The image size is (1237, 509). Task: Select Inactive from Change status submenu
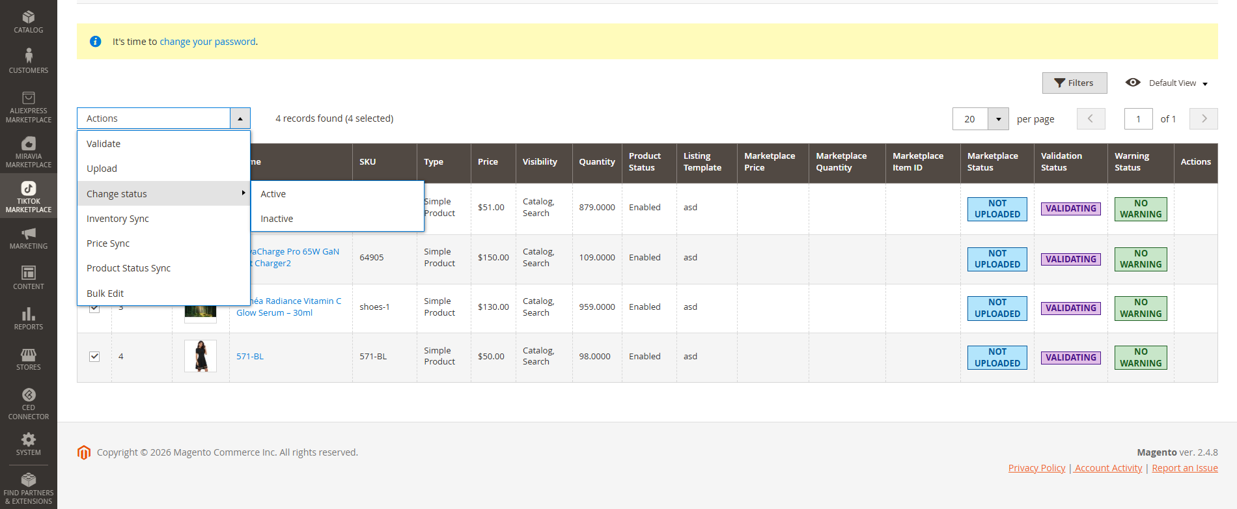click(x=277, y=219)
